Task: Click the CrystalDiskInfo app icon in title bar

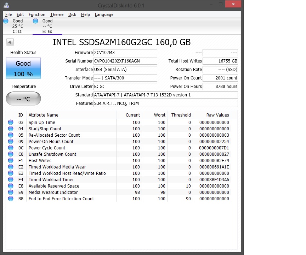Action: (x=6, y=5)
